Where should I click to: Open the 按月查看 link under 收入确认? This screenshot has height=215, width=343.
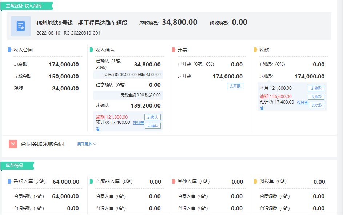[x=138, y=123]
